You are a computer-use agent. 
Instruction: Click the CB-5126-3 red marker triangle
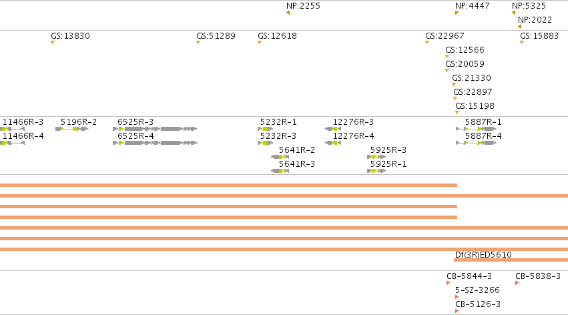(x=457, y=311)
